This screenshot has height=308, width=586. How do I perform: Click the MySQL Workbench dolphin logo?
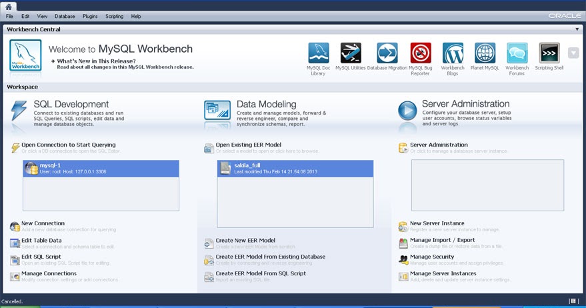(x=25, y=55)
